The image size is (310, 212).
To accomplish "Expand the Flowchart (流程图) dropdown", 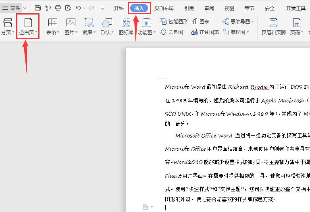I will click(x=237, y=32).
